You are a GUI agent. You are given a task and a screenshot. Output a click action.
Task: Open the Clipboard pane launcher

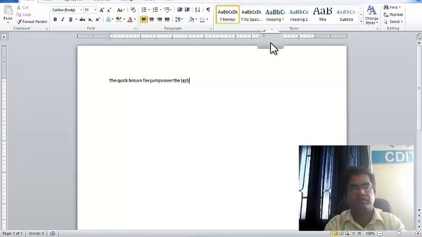[x=47, y=28]
